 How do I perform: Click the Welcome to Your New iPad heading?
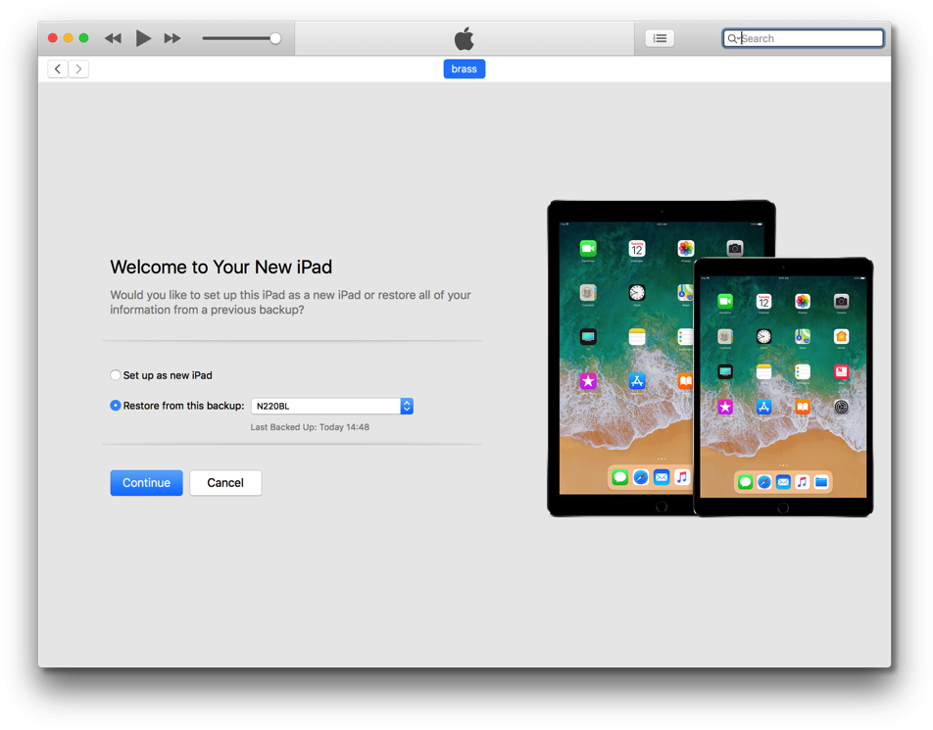(221, 268)
